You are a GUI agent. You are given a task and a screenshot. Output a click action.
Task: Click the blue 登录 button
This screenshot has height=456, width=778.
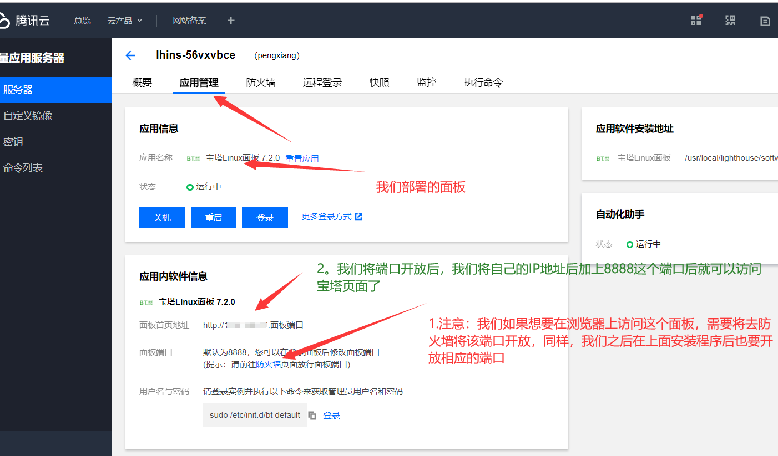(265, 217)
